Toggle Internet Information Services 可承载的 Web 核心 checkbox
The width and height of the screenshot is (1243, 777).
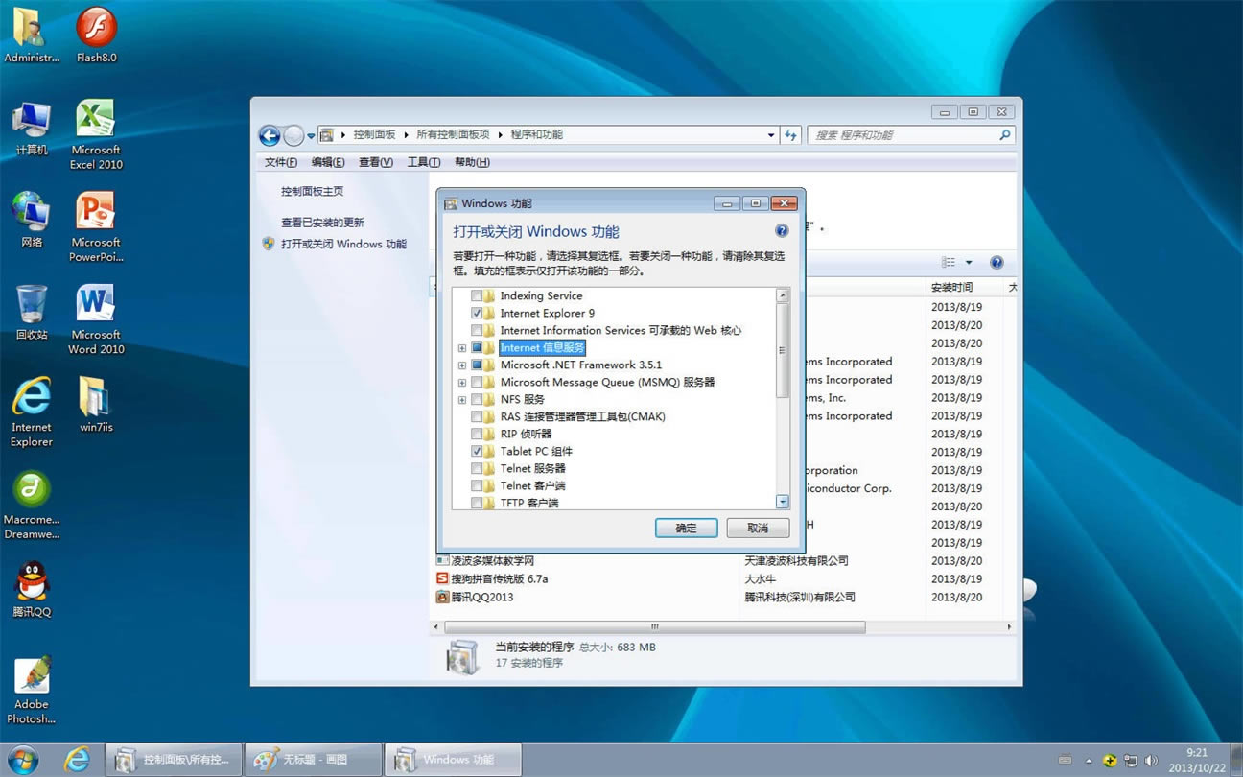(477, 330)
